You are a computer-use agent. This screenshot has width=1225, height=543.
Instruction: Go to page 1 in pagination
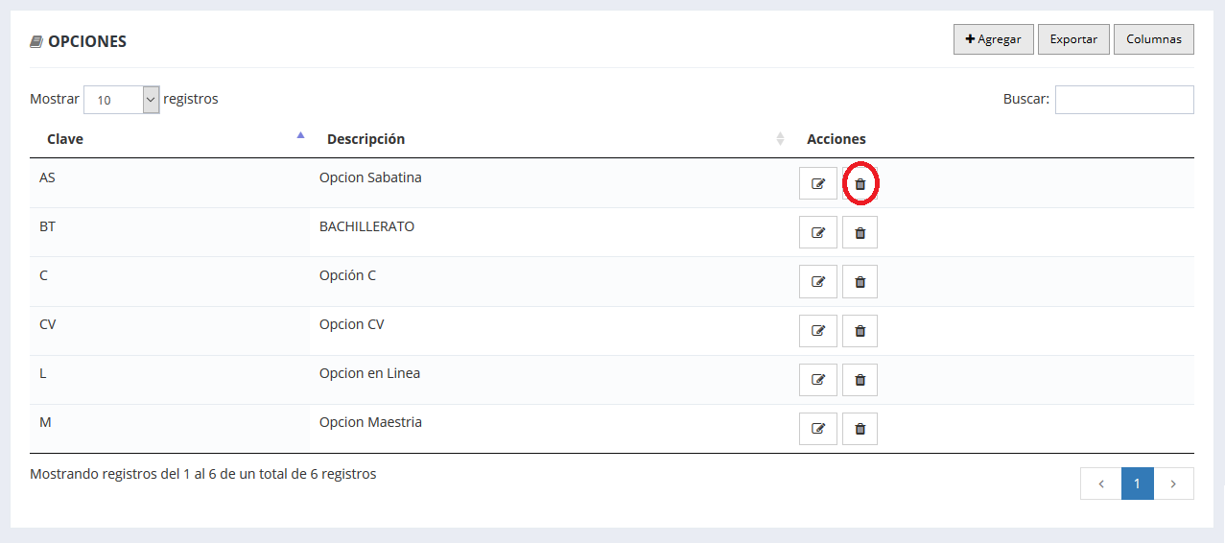click(1138, 484)
